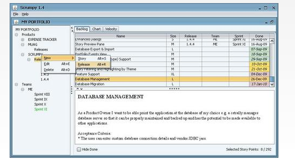
Task: Collapse the MUAG product node
Action: 23,45
